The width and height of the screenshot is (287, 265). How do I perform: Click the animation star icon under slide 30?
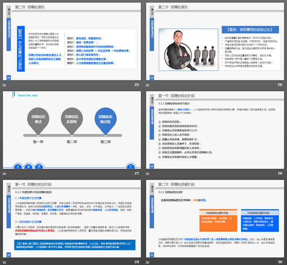coord(148,262)
